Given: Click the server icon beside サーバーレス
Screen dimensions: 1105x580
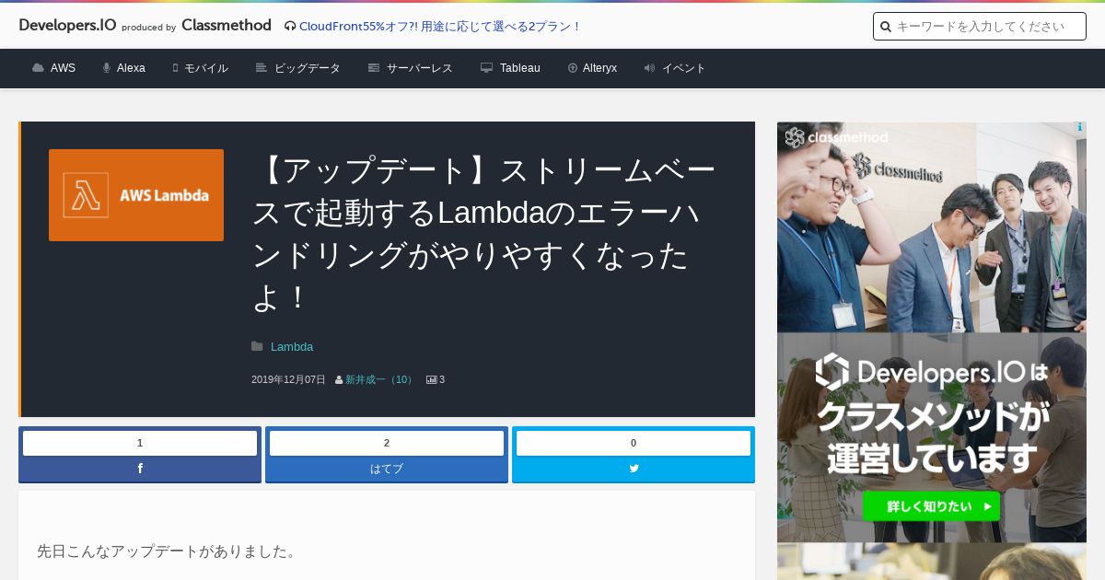Looking at the screenshot, I should click(x=374, y=68).
